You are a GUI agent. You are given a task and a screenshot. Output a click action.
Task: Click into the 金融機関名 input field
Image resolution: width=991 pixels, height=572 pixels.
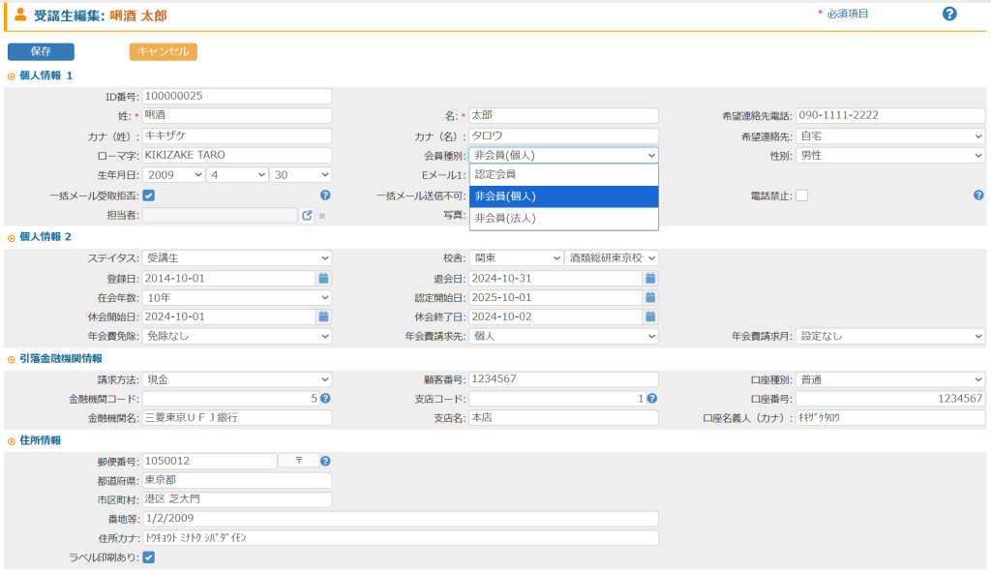(237, 418)
